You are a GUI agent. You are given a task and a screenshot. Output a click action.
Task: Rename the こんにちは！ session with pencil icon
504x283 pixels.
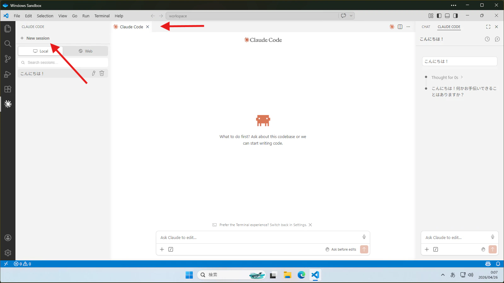point(94,73)
